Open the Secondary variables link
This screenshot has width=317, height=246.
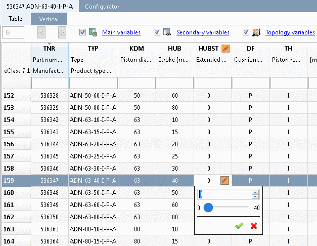pos(203,32)
